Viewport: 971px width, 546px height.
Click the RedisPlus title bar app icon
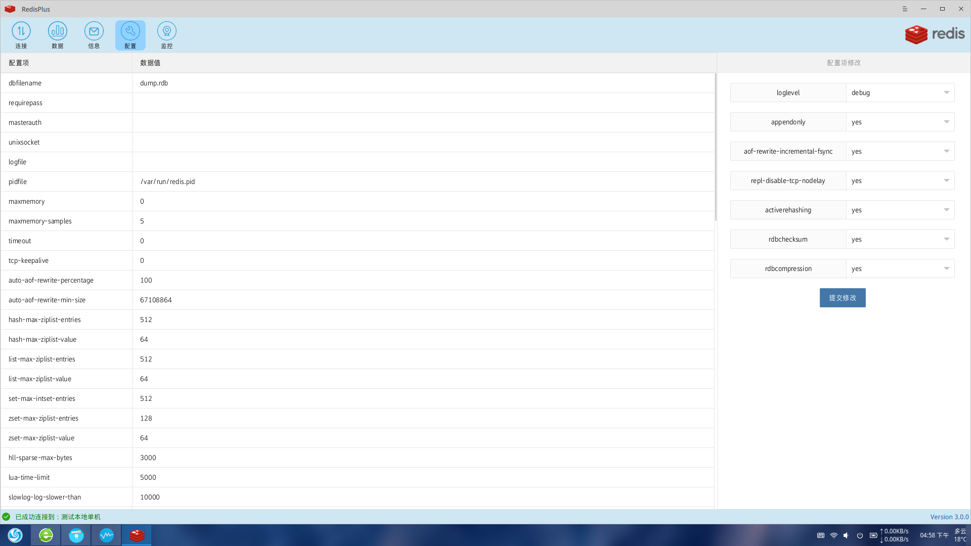(10, 9)
